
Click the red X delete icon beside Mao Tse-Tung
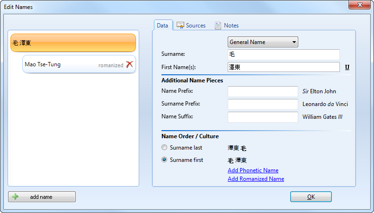(129, 65)
